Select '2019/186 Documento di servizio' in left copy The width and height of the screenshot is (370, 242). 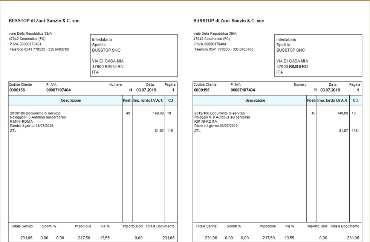(x=35, y=113)
